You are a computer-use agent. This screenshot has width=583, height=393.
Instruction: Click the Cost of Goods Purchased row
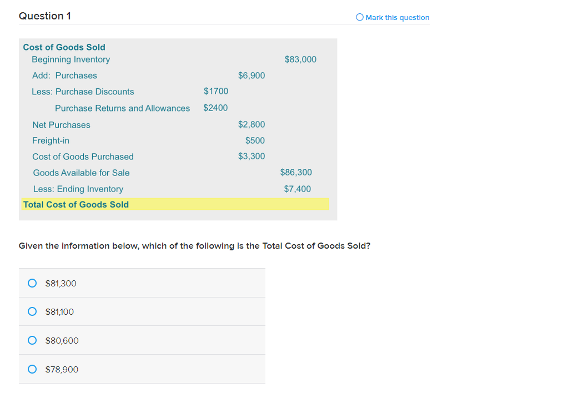pos(83,157)
